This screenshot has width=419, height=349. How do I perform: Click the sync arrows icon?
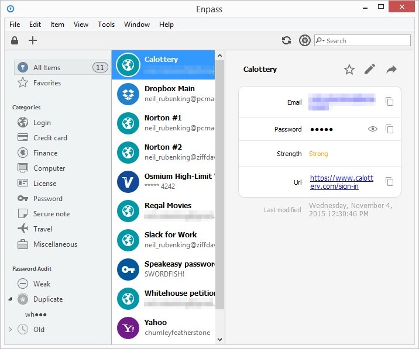(x=287, y=40)
